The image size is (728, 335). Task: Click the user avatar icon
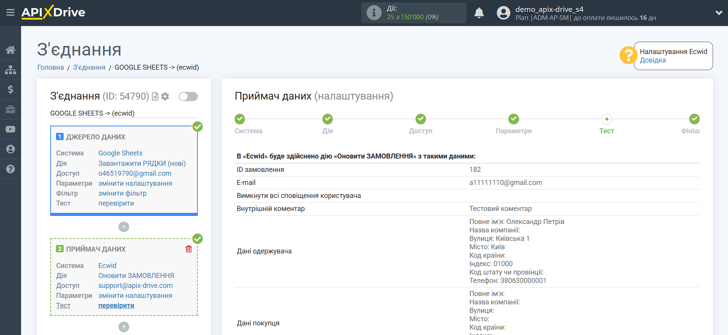503,13
